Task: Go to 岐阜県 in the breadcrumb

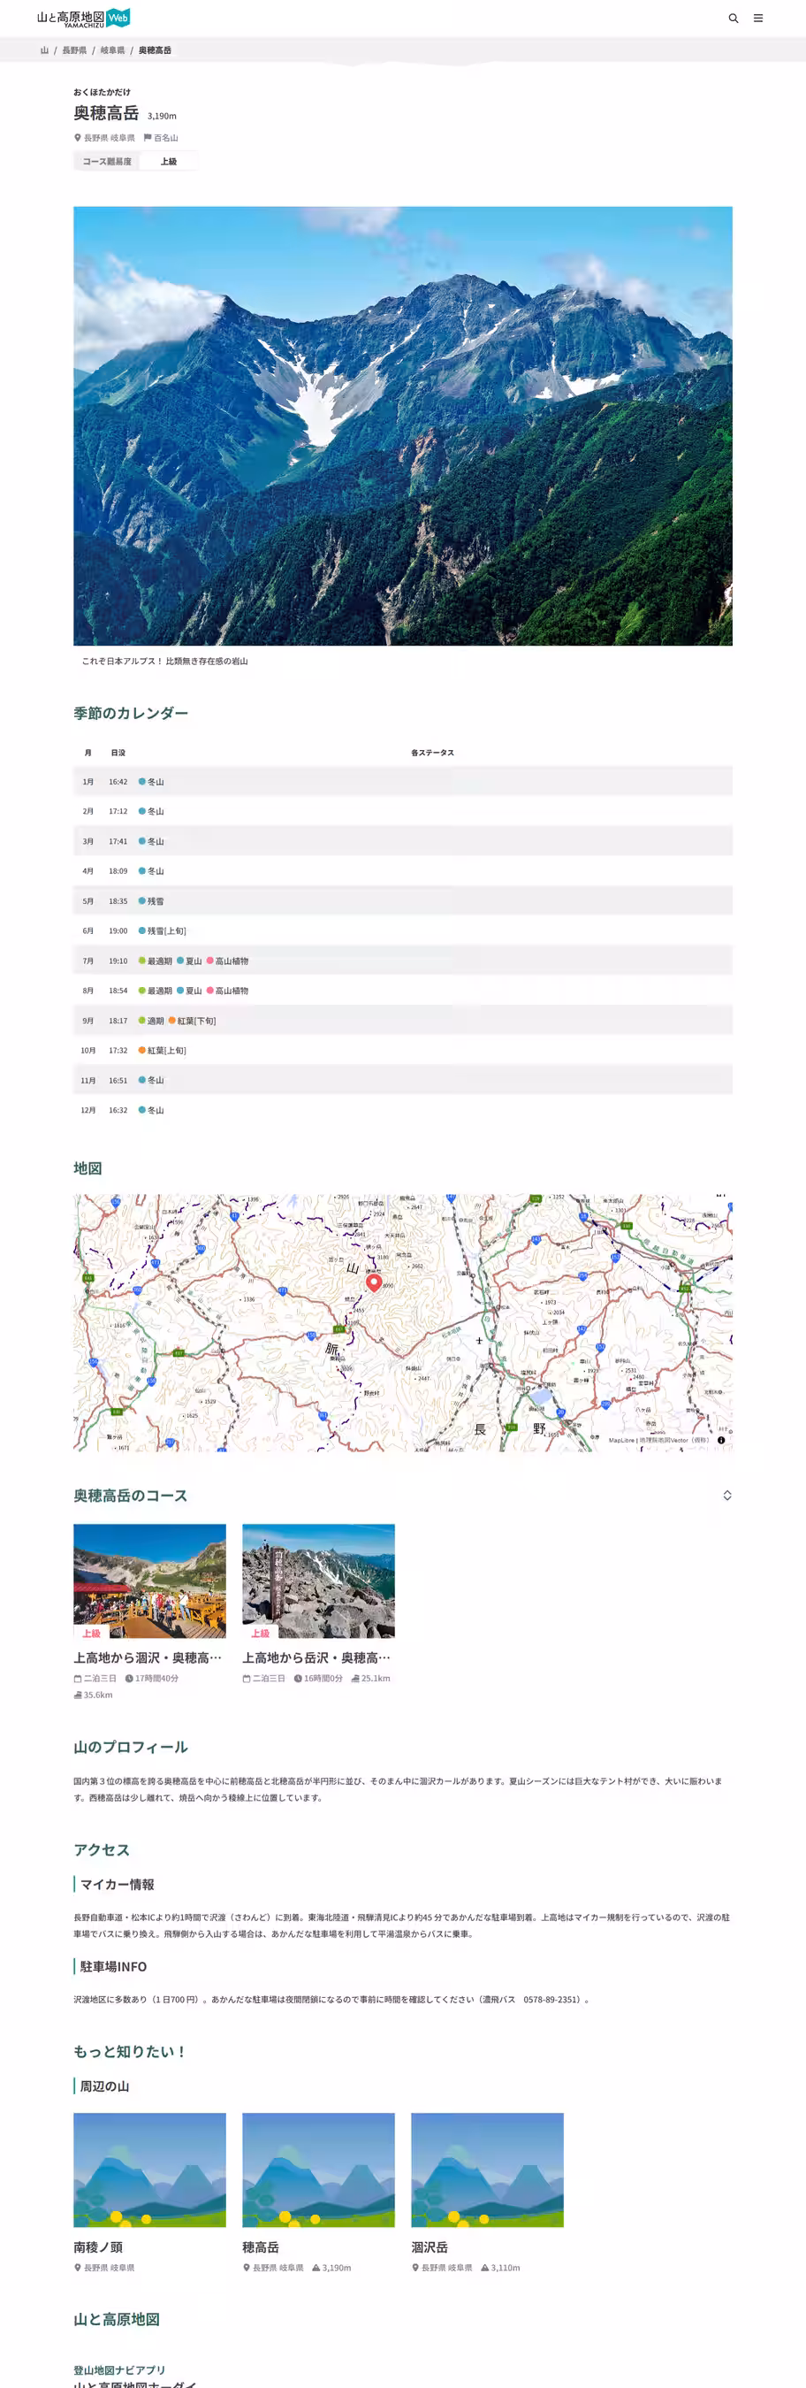Action: click(x=112, y=51)
